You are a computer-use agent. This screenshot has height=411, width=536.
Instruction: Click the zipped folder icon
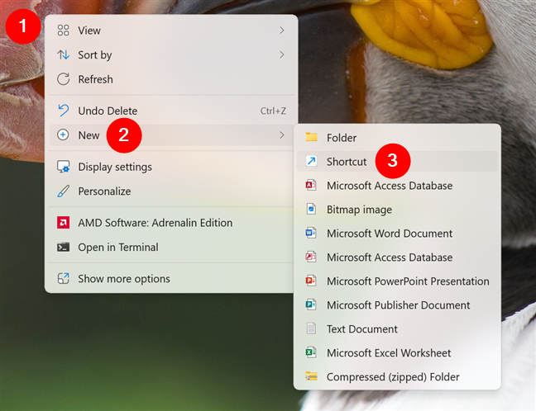pyautogui.click(x=311, y=376)
